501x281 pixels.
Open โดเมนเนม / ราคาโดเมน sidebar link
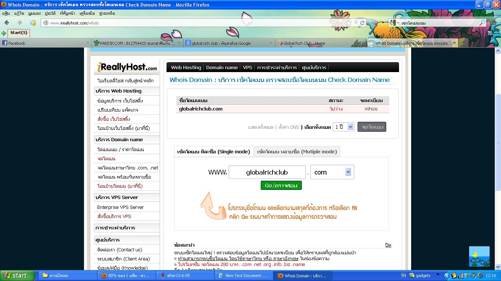click(121, 149)
